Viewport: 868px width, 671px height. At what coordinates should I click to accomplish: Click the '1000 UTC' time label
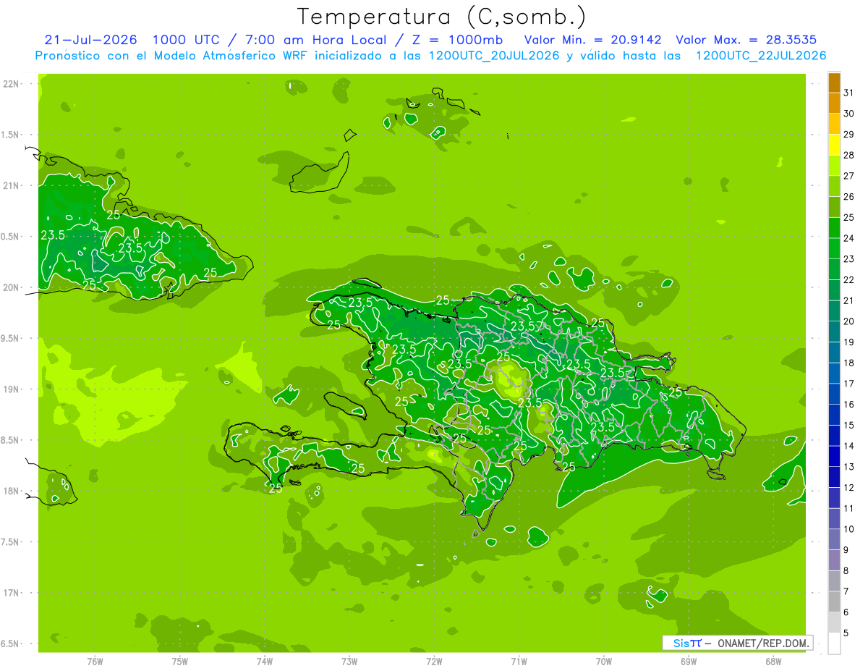(188, 39)
